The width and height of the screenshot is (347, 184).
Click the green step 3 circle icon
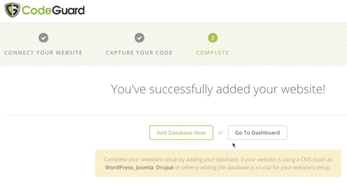pos(213,38)
